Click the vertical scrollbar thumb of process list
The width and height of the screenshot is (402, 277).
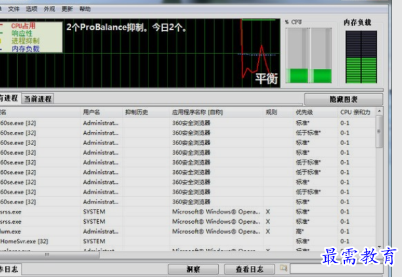(x=379, y=131)
